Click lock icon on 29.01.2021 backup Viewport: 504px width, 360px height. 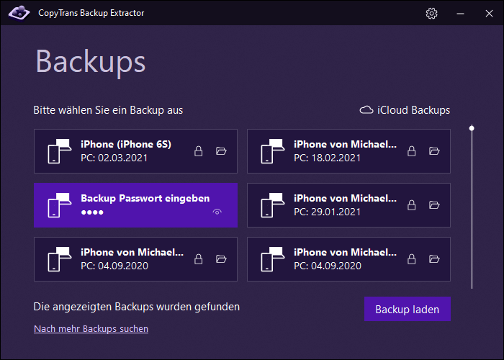pos(411,205)
